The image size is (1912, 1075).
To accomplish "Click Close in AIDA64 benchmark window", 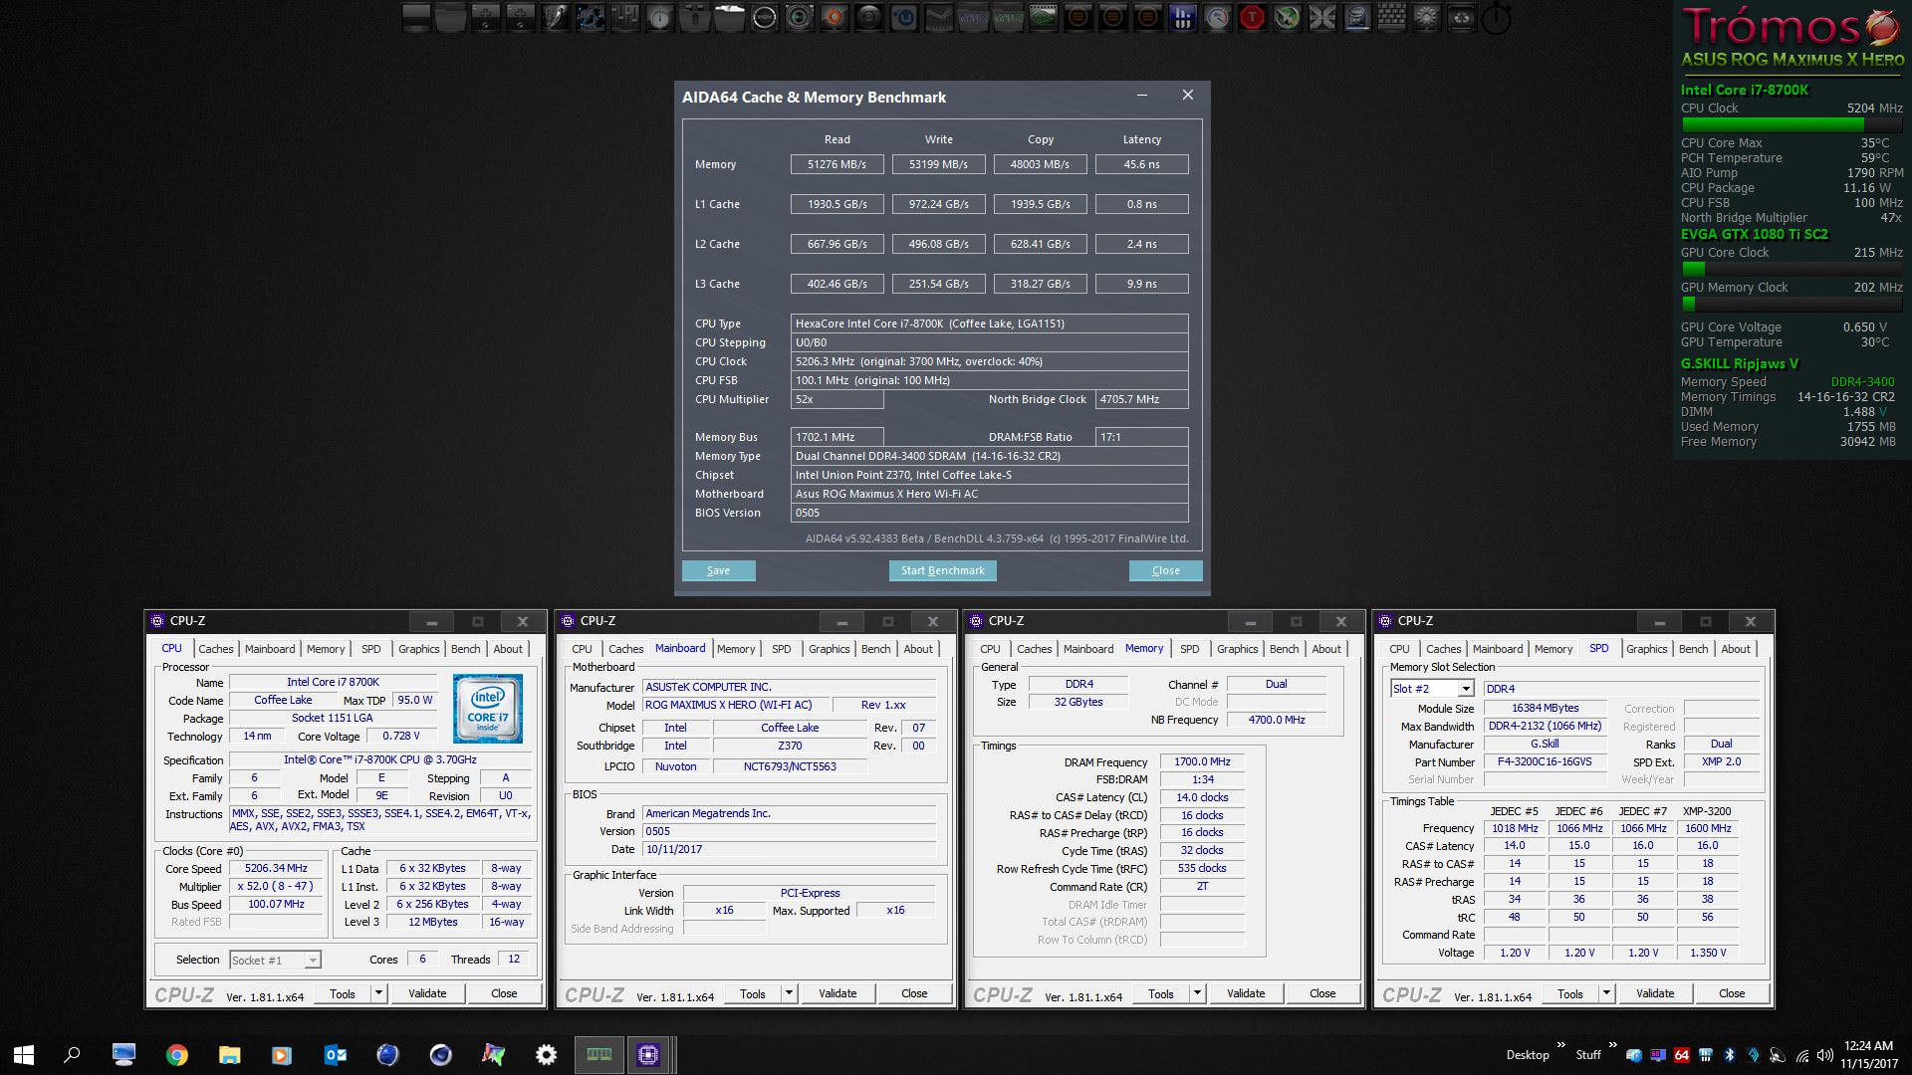I will pos(1165,570).
